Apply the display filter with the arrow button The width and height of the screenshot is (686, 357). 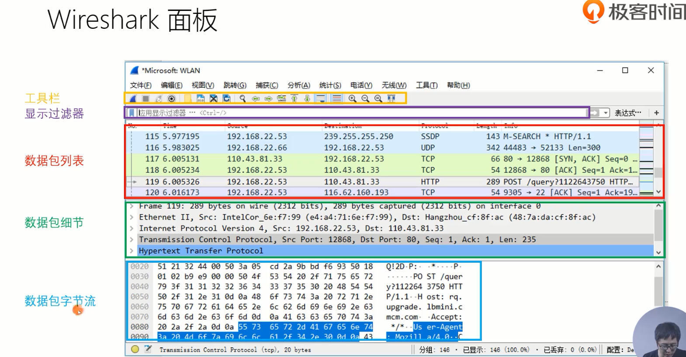point(595,113)
